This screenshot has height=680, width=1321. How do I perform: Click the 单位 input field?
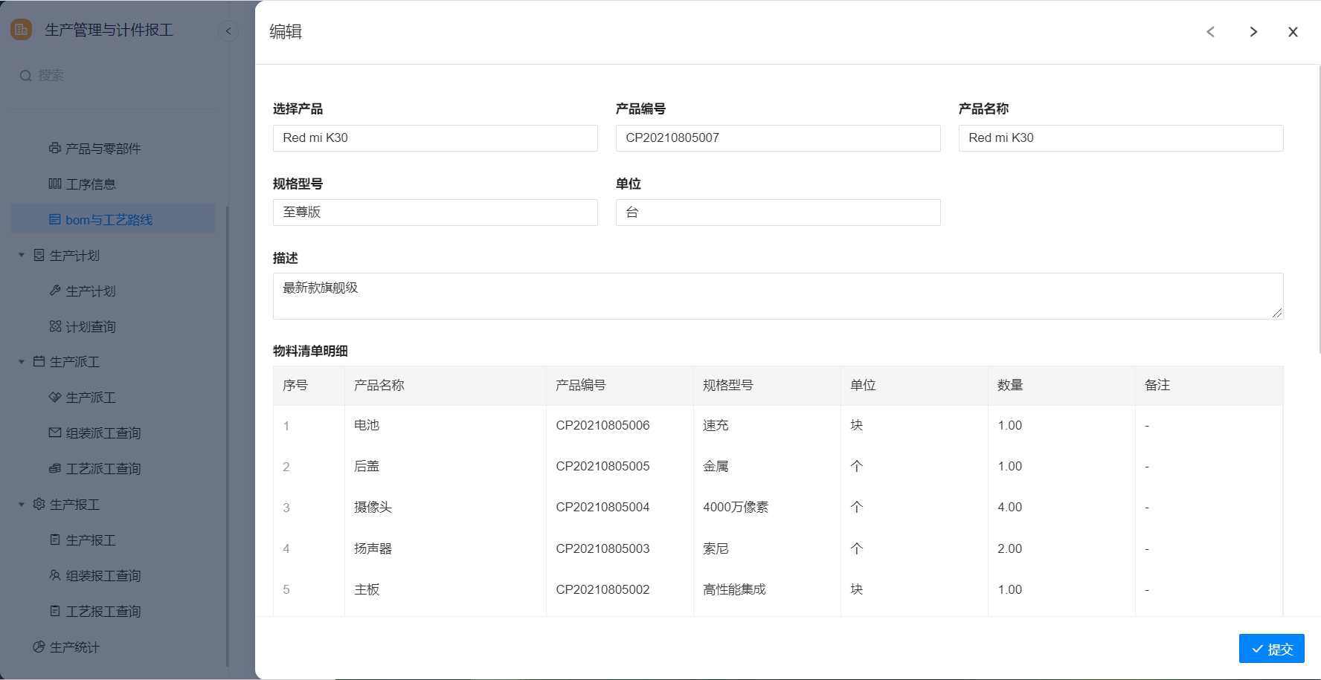tap(778, 213)
